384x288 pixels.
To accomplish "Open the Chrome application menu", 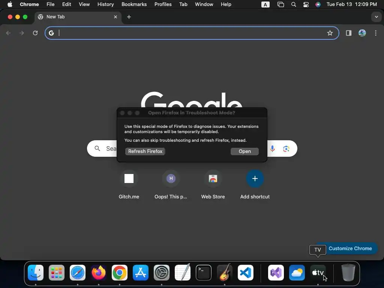I will coord(29,4).
